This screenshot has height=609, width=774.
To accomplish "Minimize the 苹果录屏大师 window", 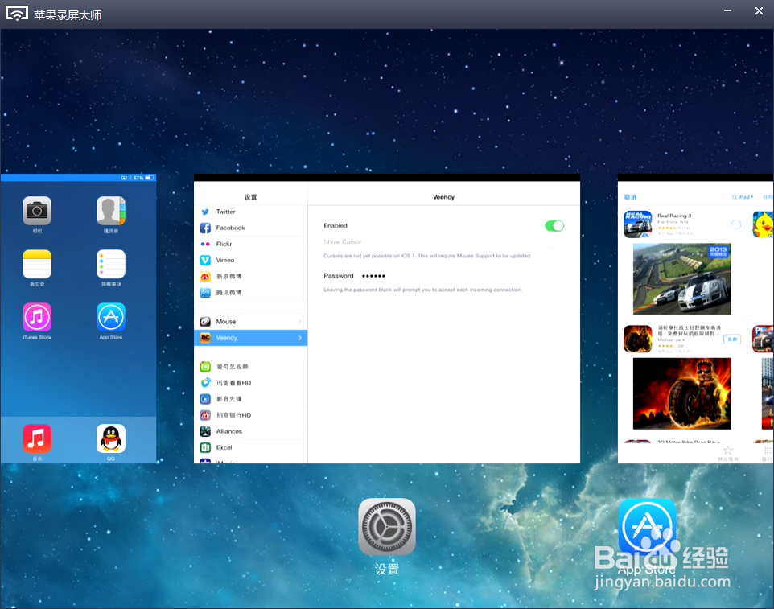I will pos(727,10).
